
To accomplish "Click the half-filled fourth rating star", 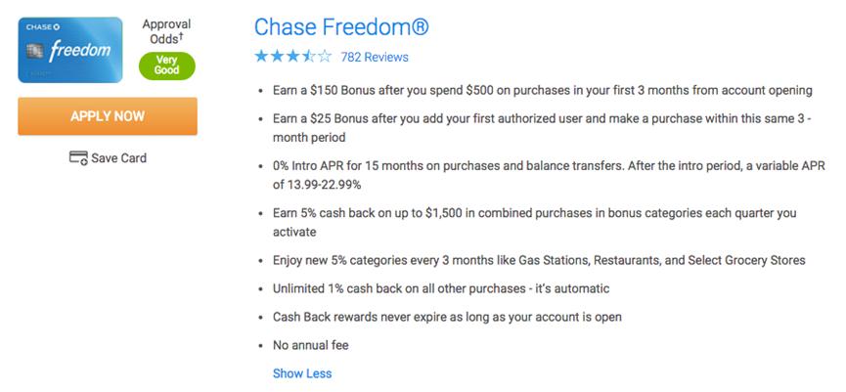I will click(x=308, y=57).
